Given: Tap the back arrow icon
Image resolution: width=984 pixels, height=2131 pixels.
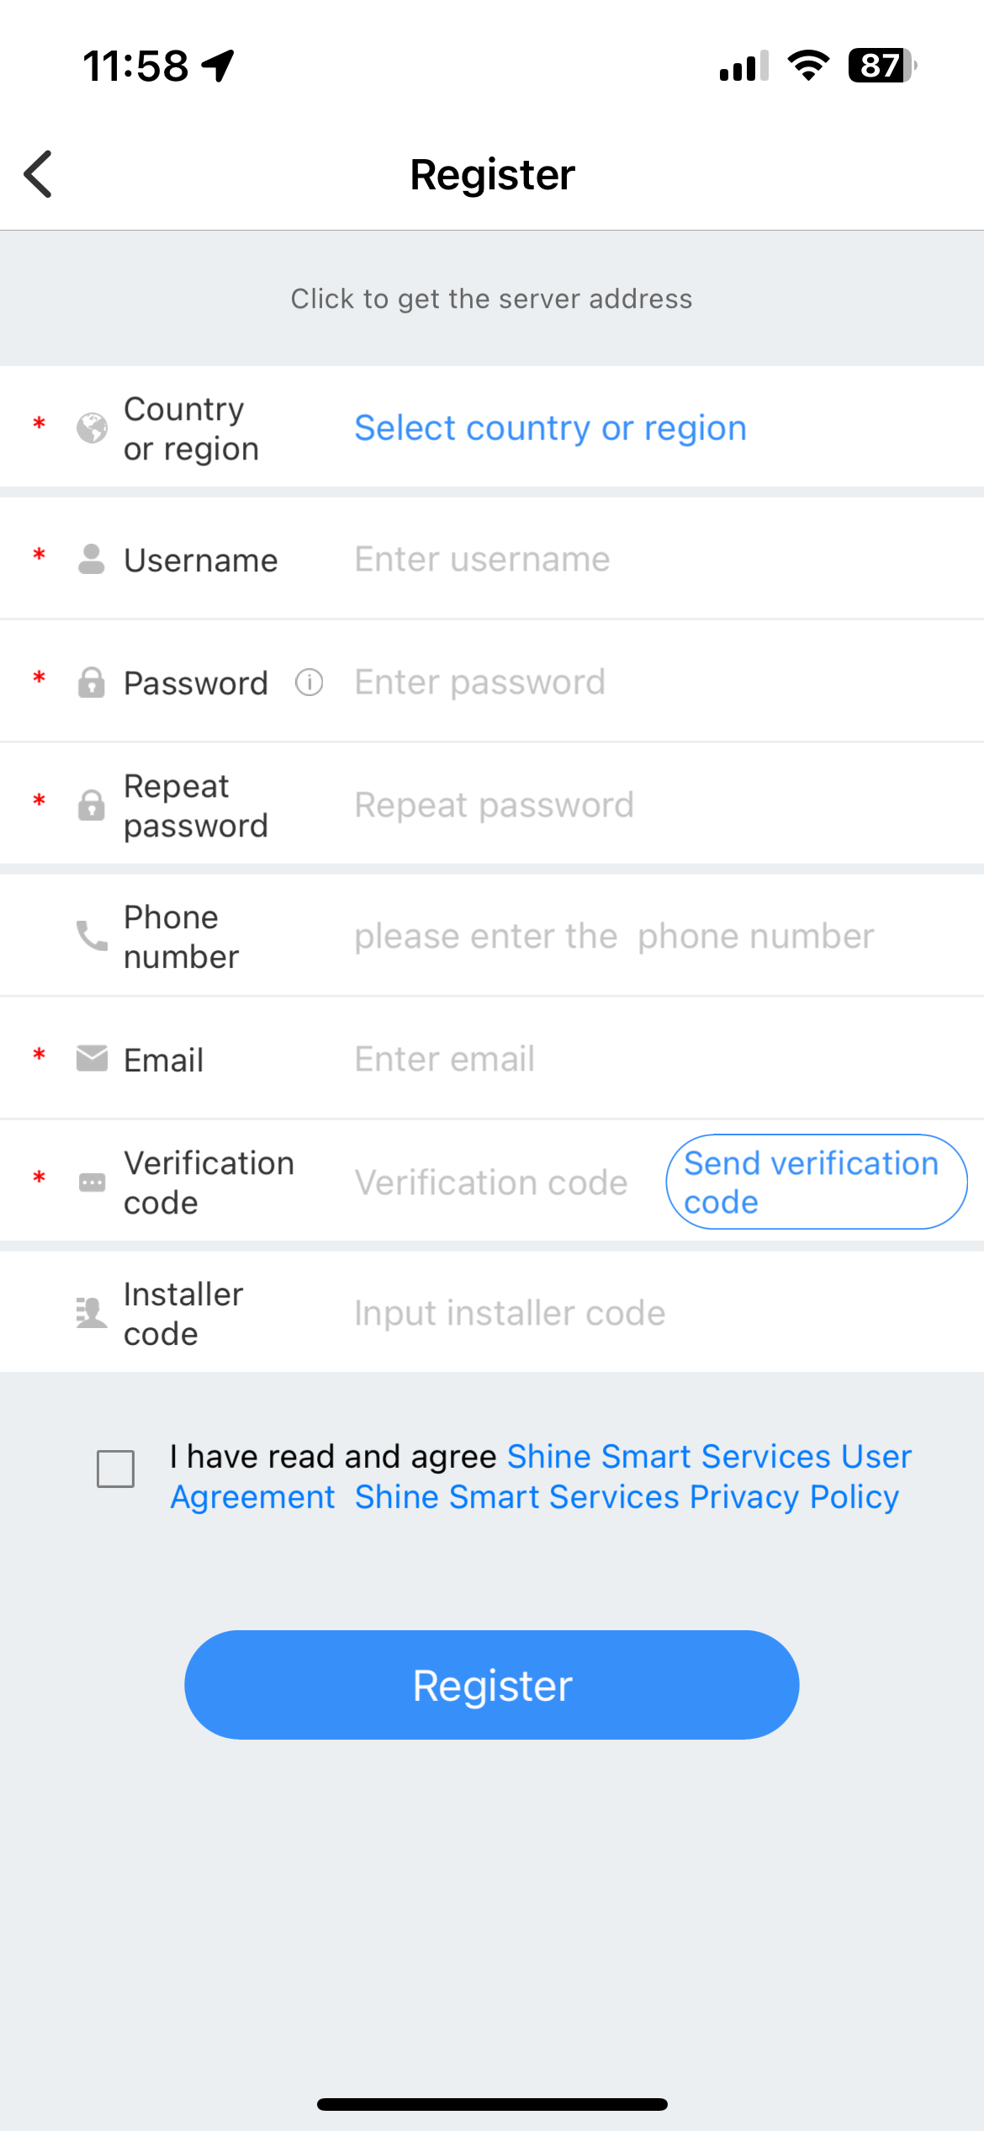Looking at the screenshot, I should click(x=39, y=174).
